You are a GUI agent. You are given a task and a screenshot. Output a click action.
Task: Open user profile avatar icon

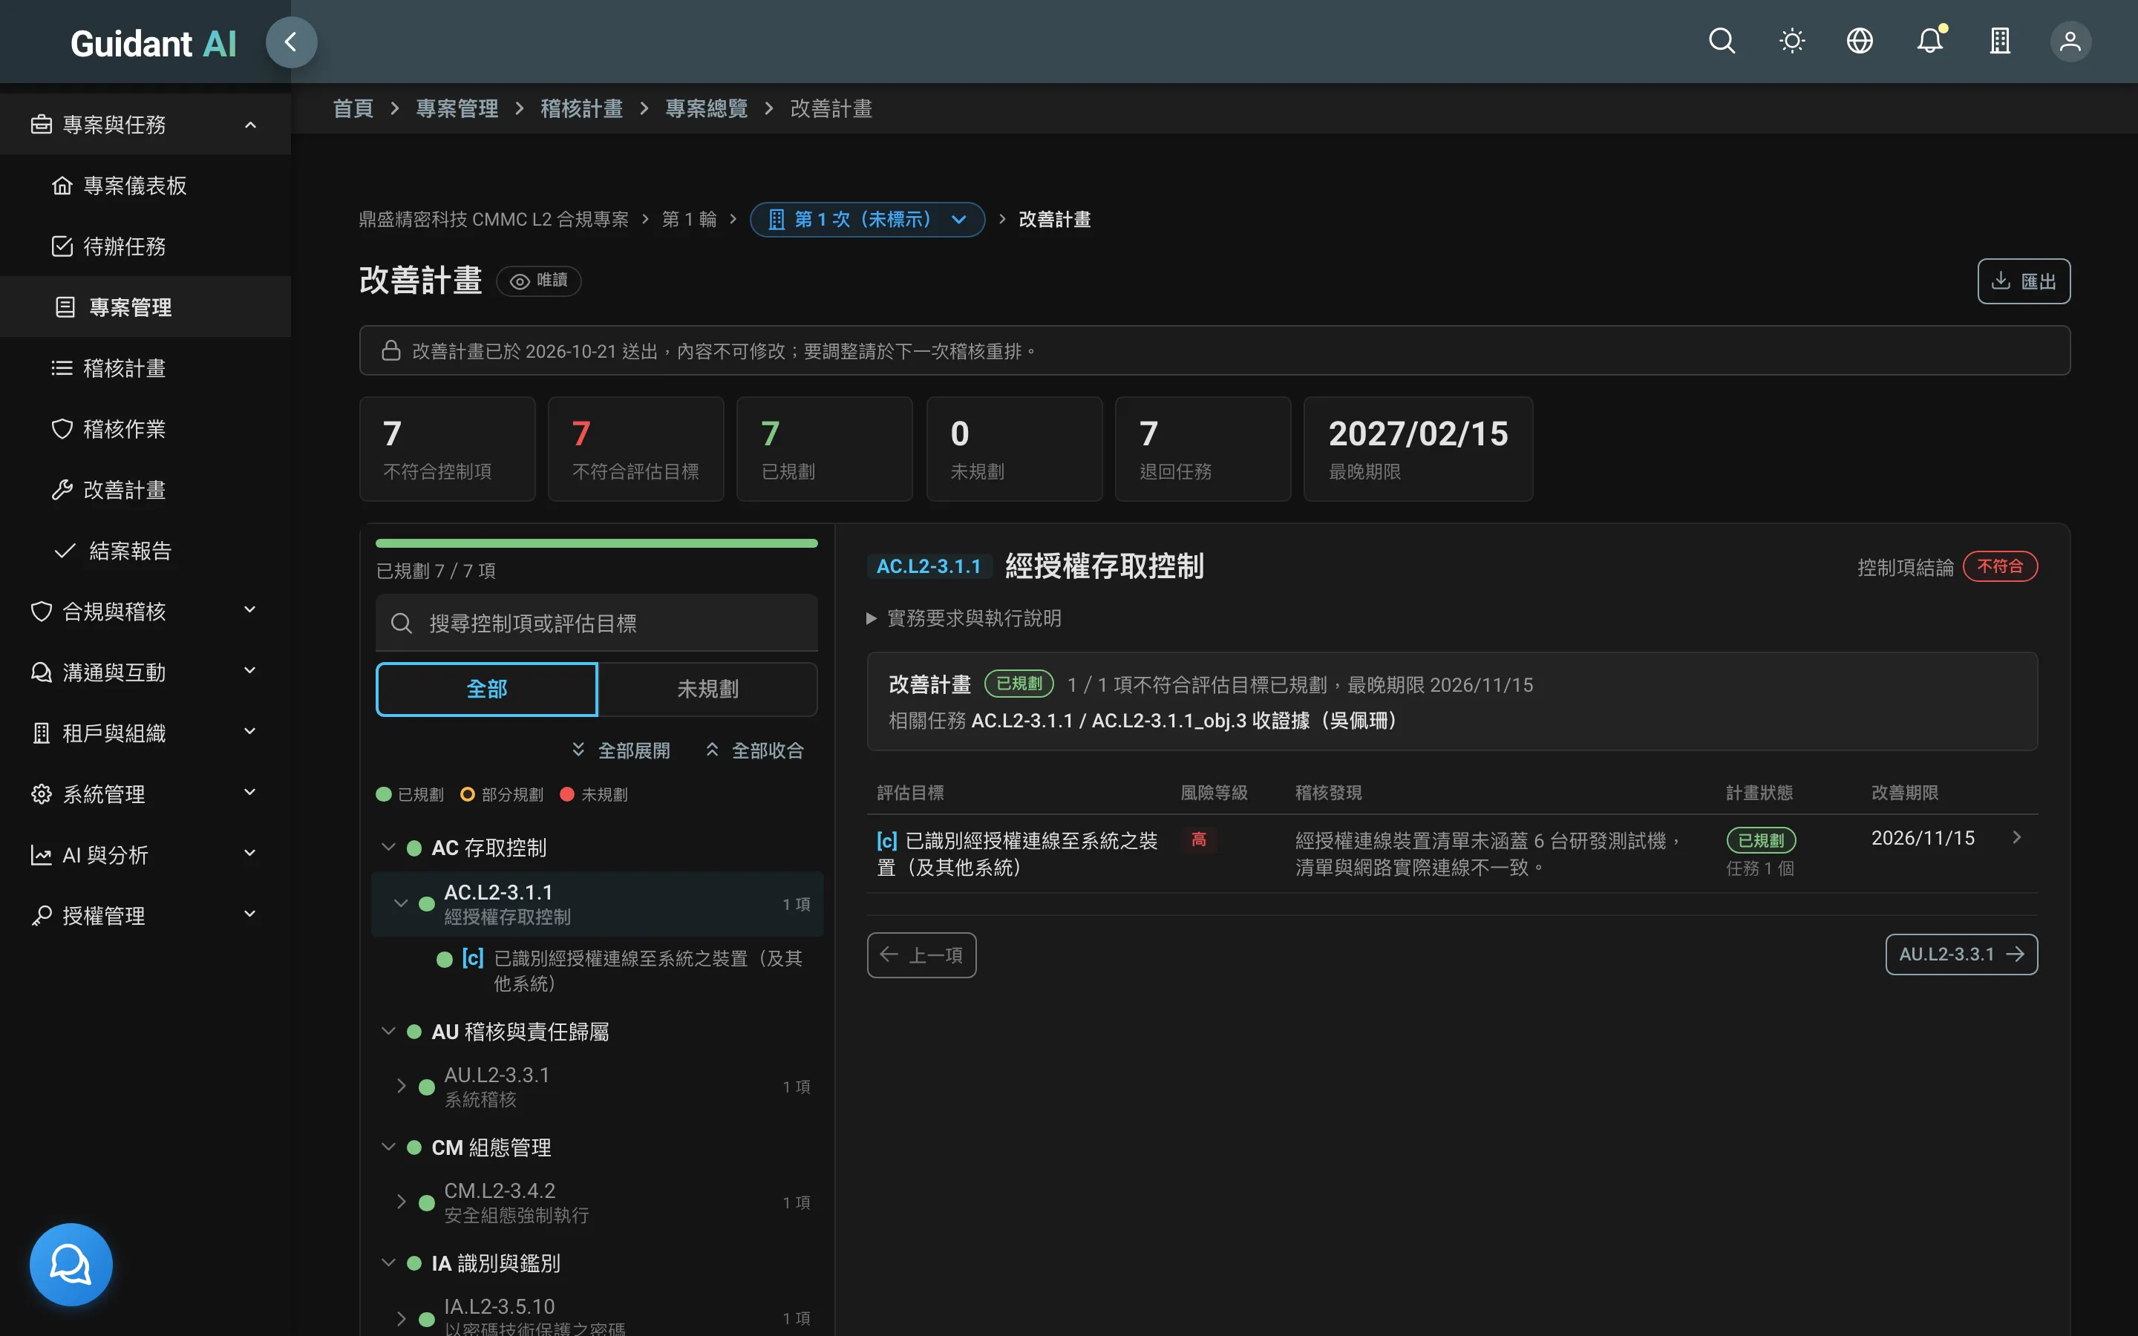pyautogui.click(x=2070, y=42)
